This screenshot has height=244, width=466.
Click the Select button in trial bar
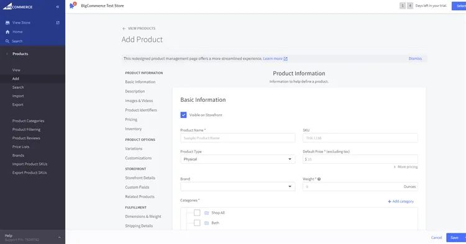[459, 6]
